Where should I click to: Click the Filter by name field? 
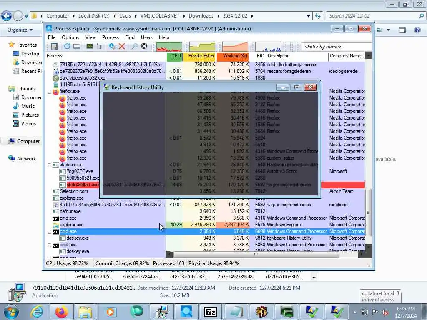[x=337, y=47]
